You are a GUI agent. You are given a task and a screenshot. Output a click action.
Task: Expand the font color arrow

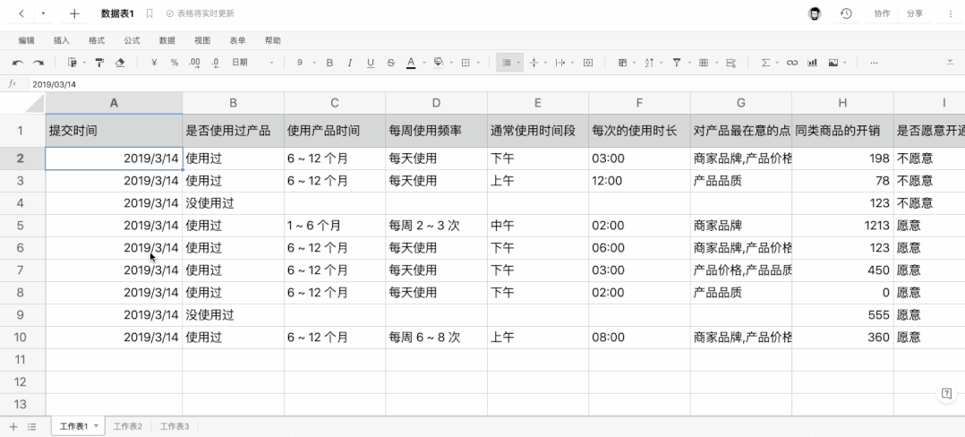tap(424, 62)
